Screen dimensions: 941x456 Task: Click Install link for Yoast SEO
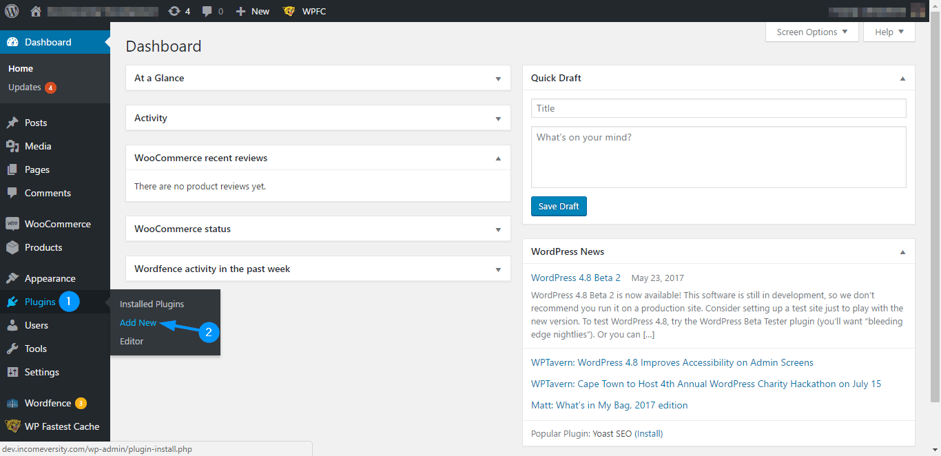coord(649,434)
